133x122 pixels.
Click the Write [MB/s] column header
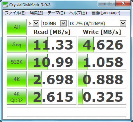pyautogui.click(x=102, y=32)
